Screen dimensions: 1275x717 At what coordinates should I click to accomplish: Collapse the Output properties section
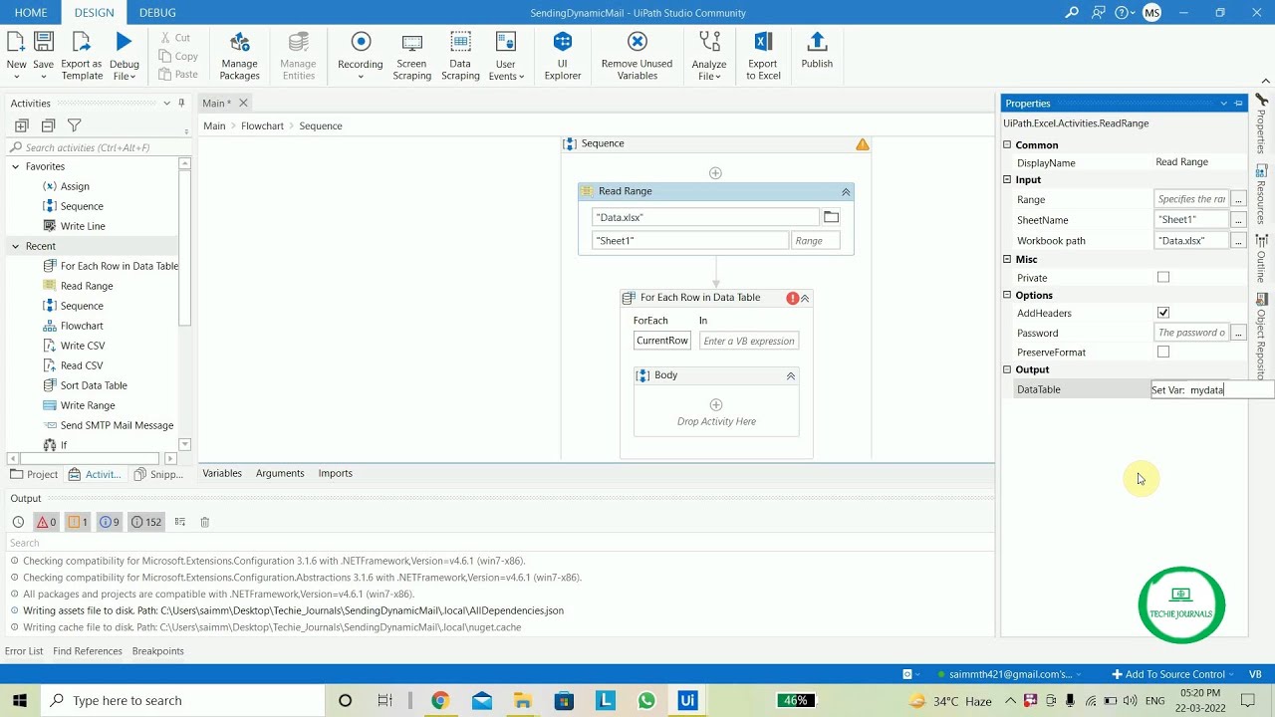pyautogui.click(x=1007, y=369)
